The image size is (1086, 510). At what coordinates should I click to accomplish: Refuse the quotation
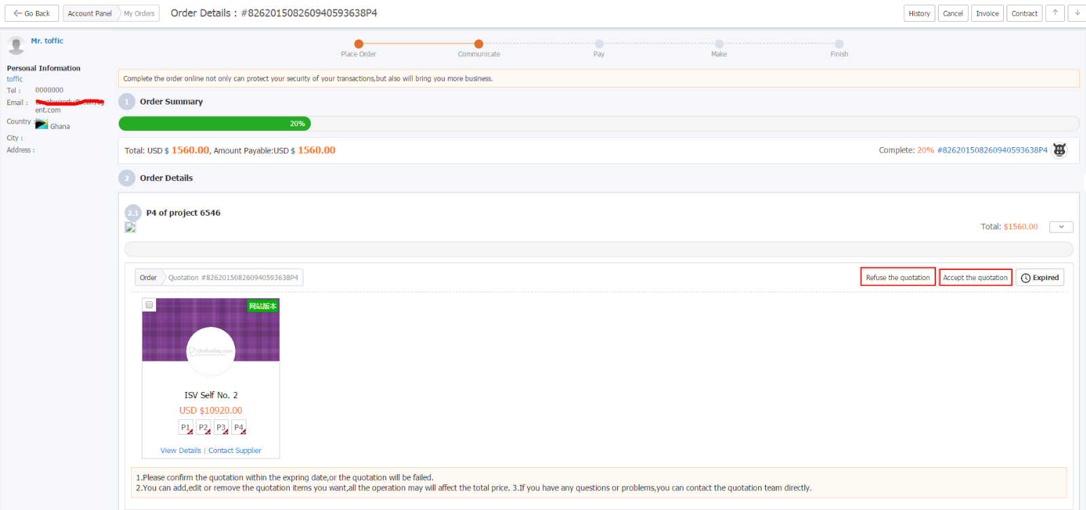click(x=898, y=277)
